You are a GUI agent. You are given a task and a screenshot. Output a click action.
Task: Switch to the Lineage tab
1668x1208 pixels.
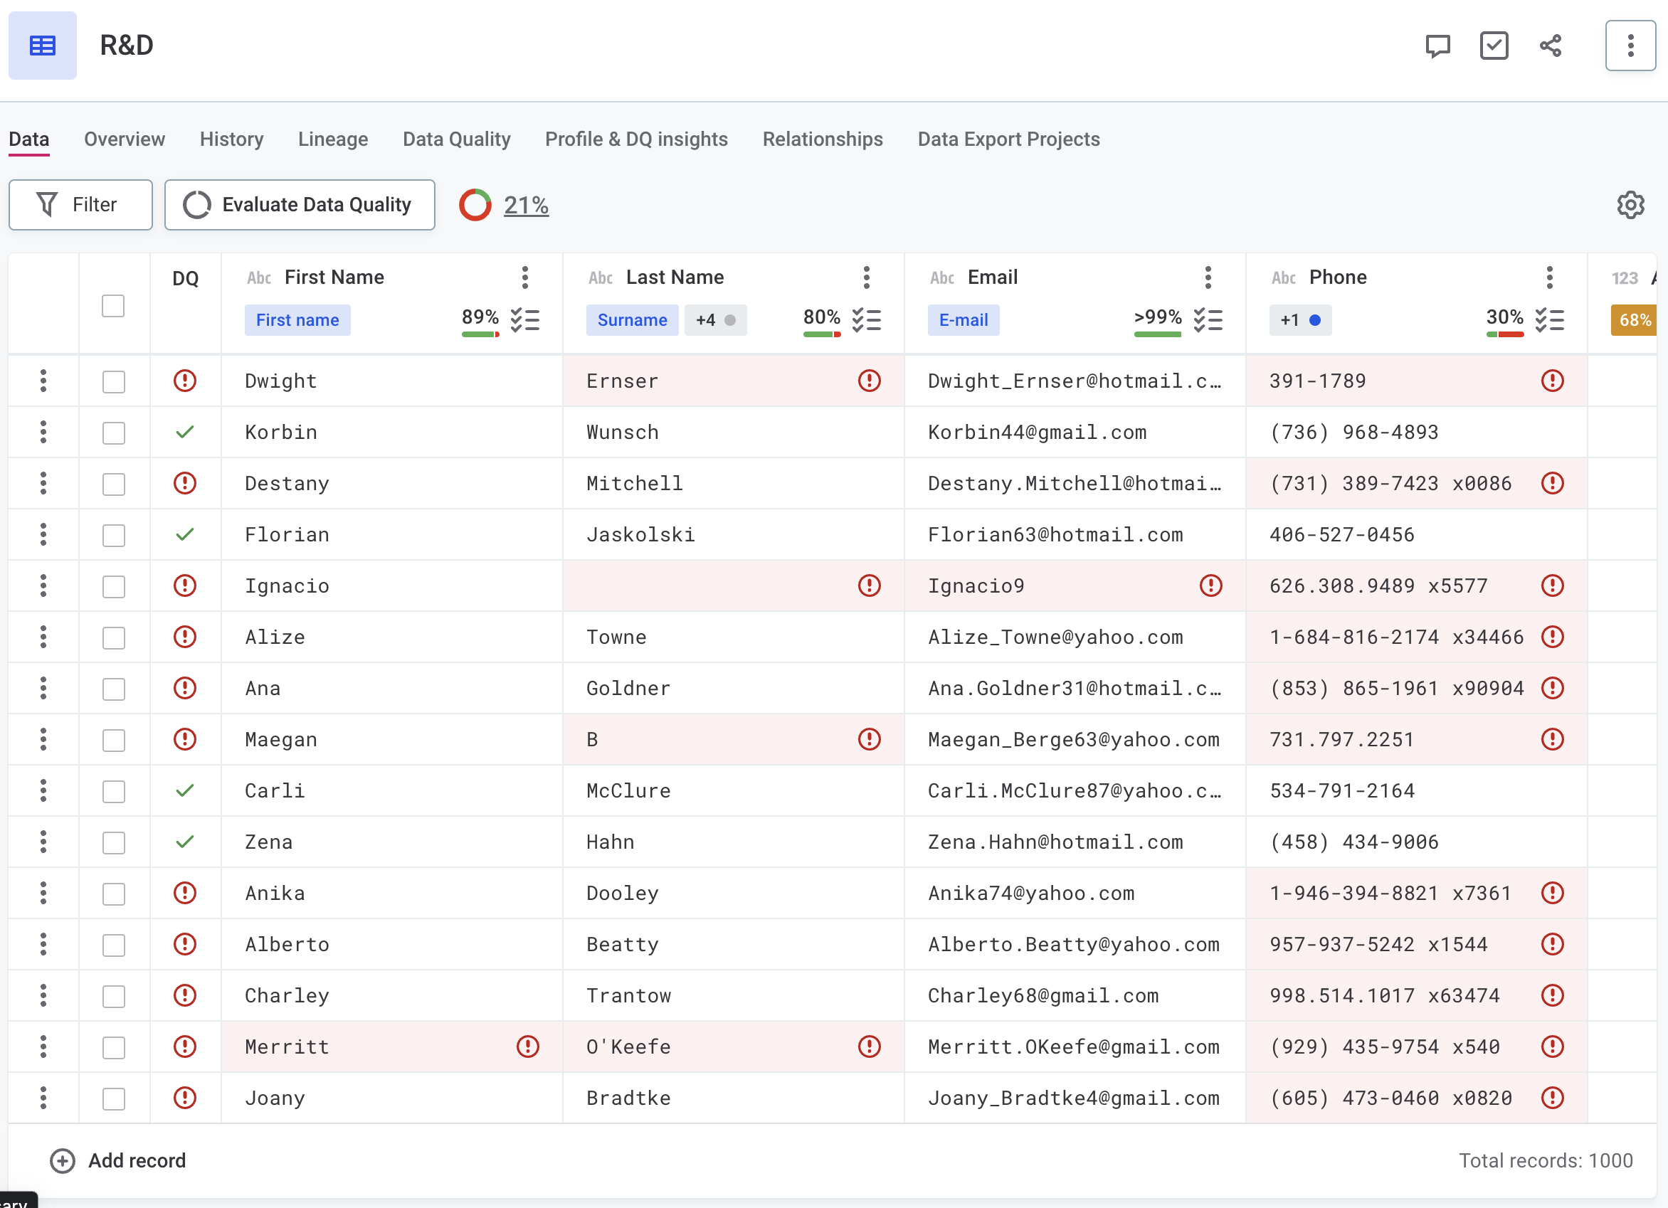(x=332, y=140)
